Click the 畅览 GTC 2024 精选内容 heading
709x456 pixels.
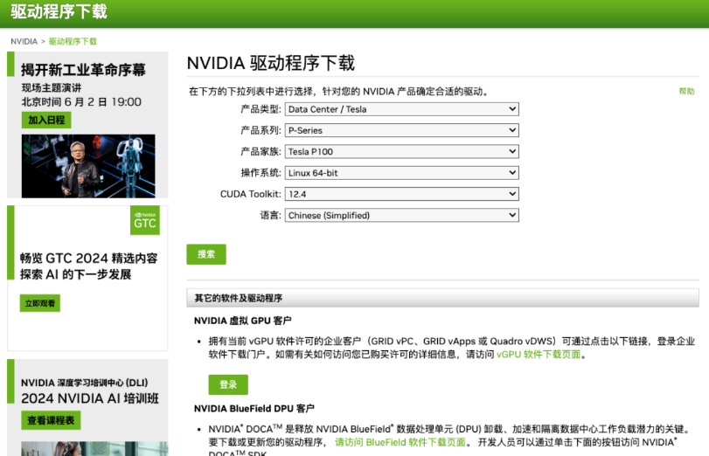(x=88, y=258)
